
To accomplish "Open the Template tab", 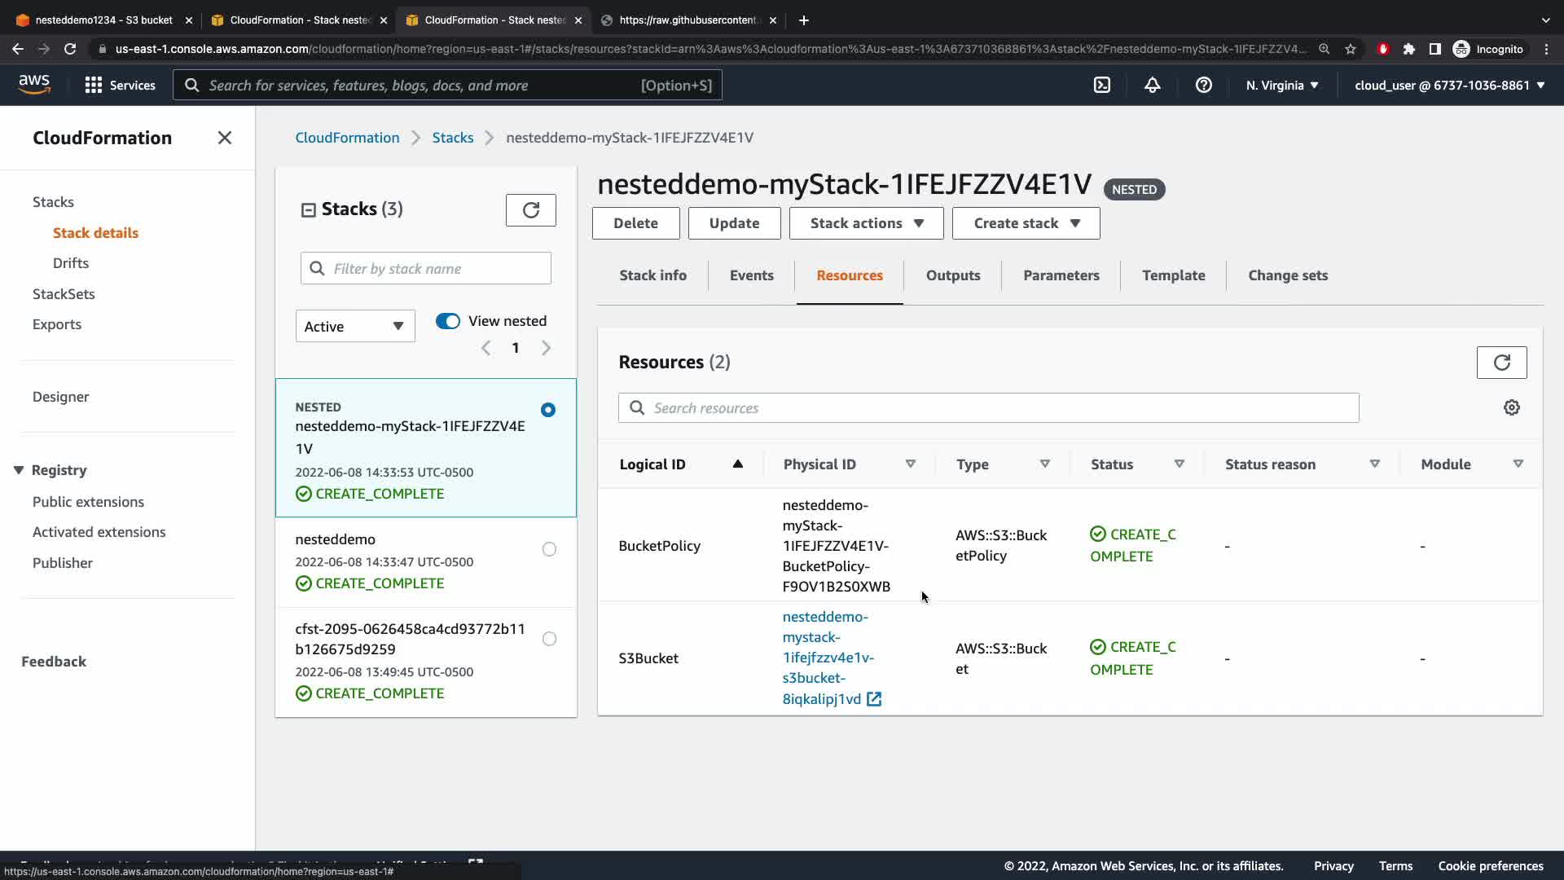I will coord(1173,275).
